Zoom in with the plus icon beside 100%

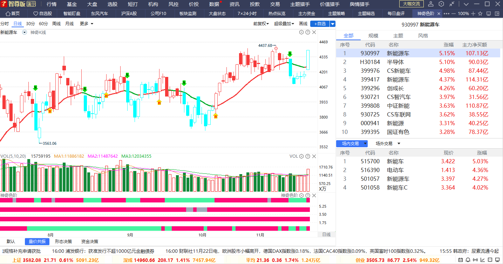tap(473, 14)
